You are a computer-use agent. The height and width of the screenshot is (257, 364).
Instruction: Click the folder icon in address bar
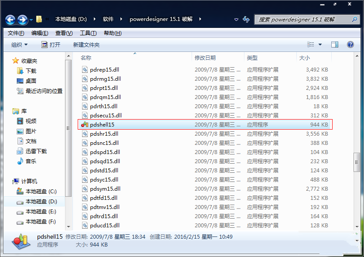click(x=39, y=19)
